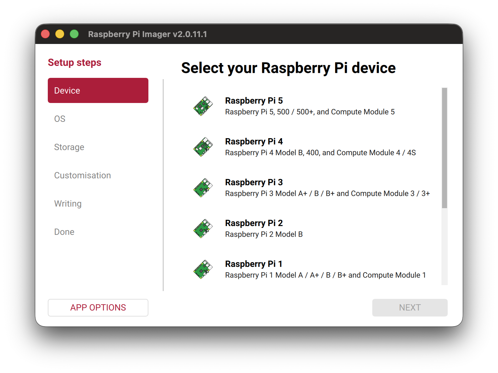Choose the Raspberry Pi 5 title
498x373 pixels.
(254, 100)
